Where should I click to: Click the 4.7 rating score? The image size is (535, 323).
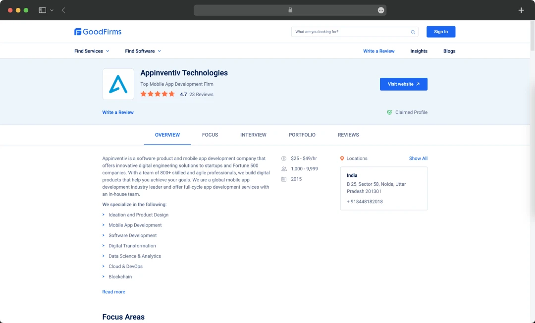point(183,95)
